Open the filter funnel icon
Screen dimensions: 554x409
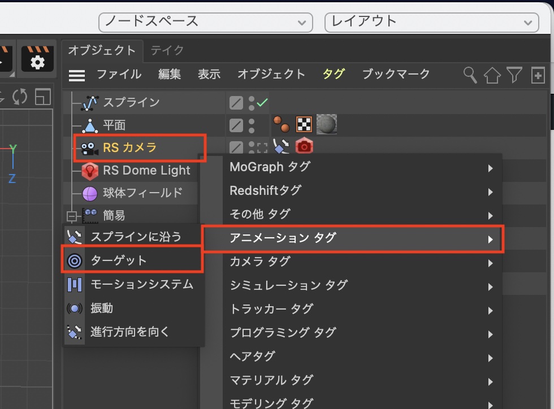point(514,75)
